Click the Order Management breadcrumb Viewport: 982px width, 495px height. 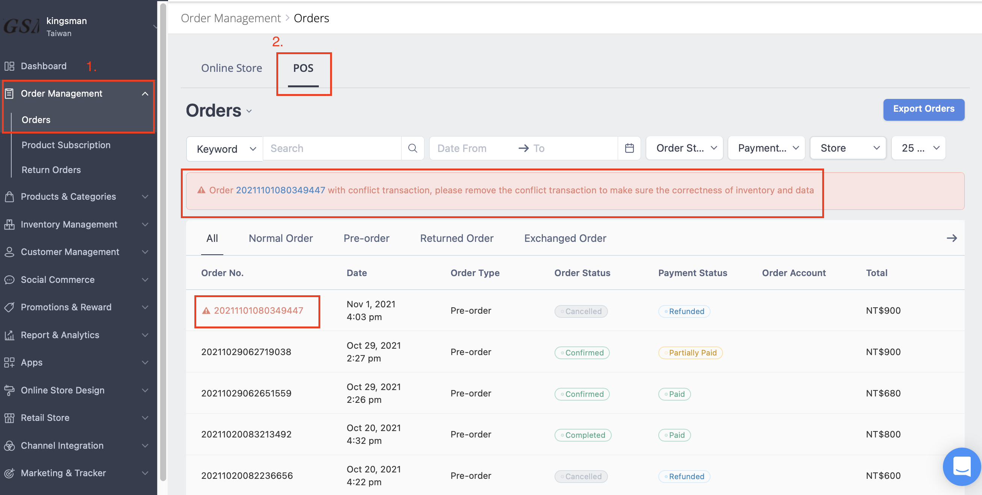230,18
